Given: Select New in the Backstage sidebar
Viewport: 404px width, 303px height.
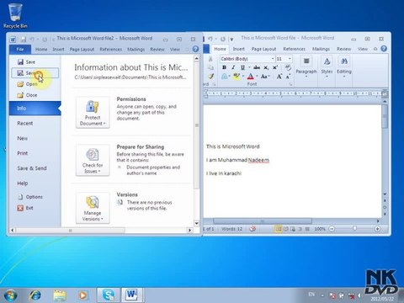Looking at the screenshot, I should point(23,138).
